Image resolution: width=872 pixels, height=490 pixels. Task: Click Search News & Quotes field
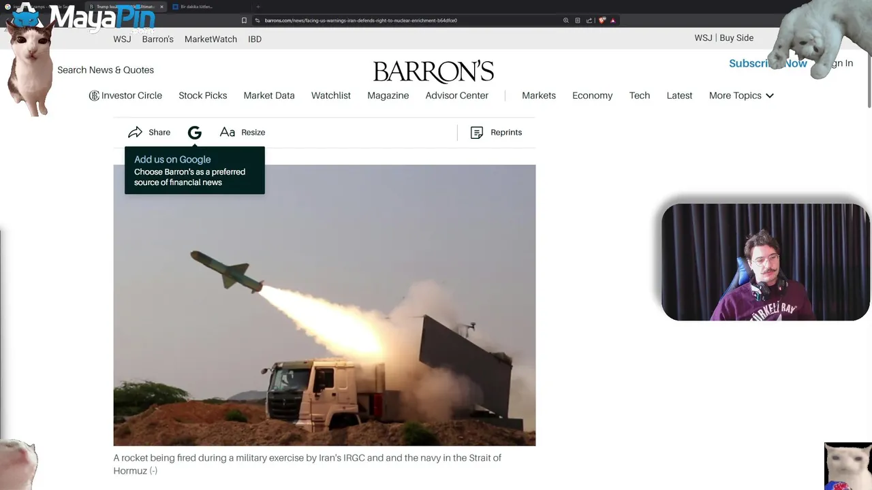[x=106, y=70]
